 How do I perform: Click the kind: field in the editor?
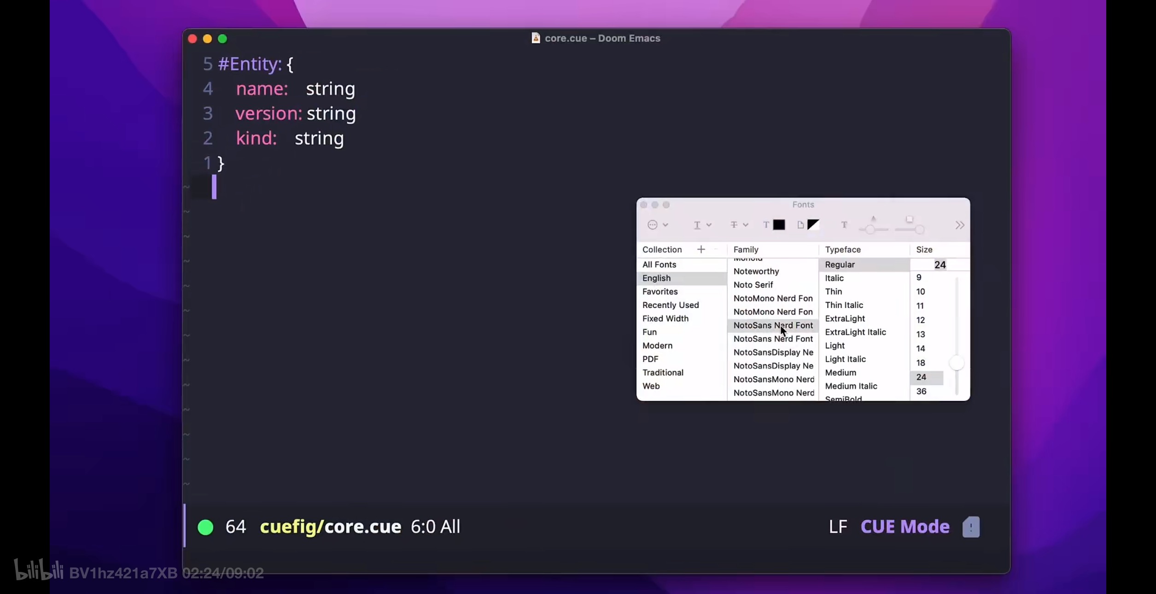pos(256,138)
